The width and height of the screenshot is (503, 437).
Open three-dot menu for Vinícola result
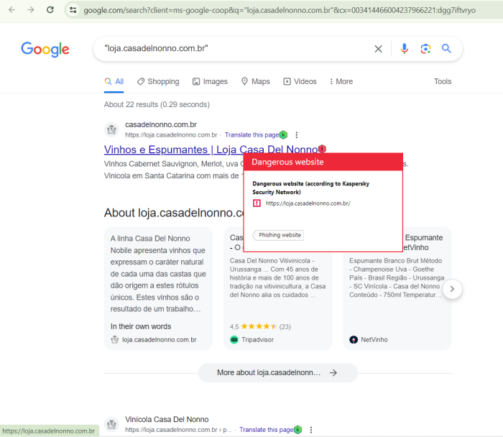click(x=311, y=430)
